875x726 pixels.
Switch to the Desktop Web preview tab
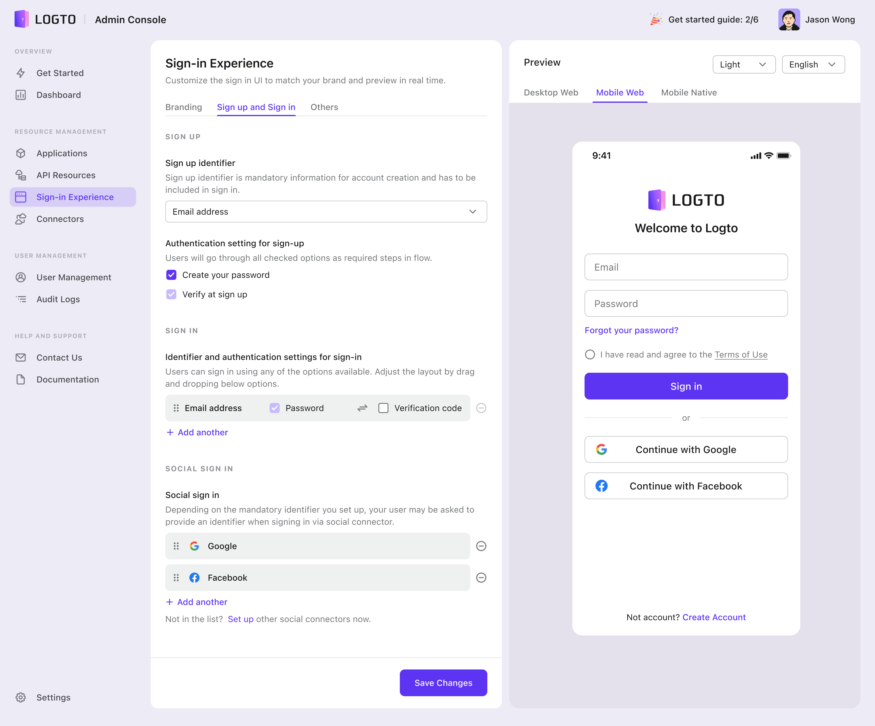(x=551, y=92)
